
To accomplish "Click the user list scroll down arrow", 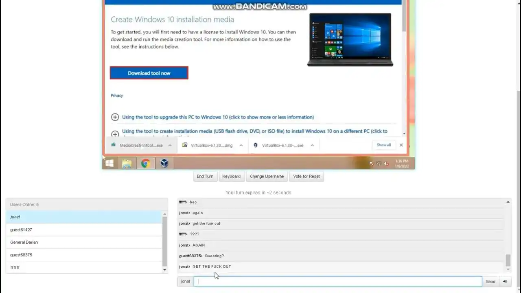I will pos(164,269).
